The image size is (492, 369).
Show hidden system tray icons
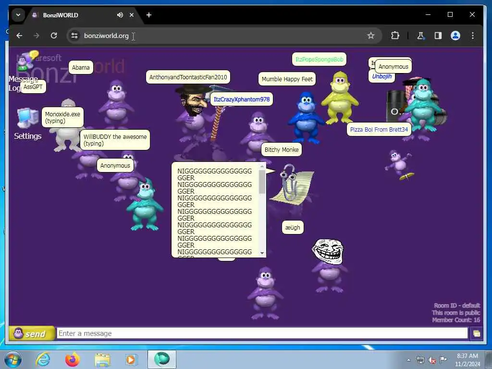click(408, 360)
